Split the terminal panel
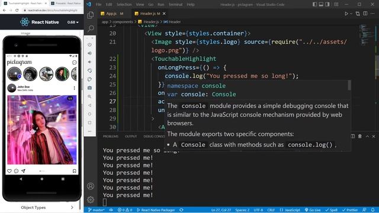The height and width of the screenshot is (213, 379). tap(353, 137)
